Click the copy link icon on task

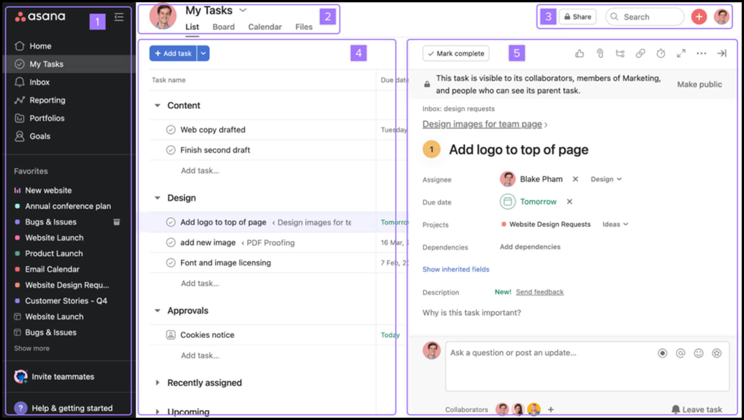640,53
